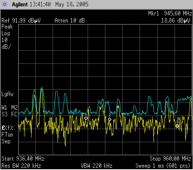Click the Res BW 220 kHz setting
Viewport: 193px width, 170px height.
point(21,166)
